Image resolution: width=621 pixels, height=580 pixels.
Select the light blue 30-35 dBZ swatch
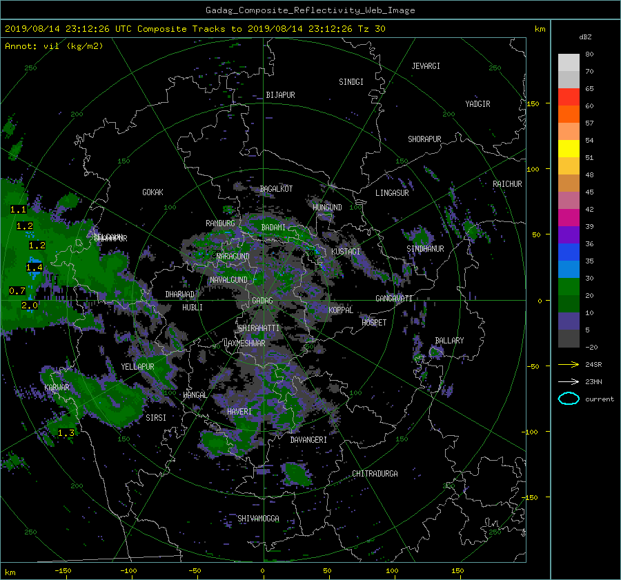click(569, 270)
